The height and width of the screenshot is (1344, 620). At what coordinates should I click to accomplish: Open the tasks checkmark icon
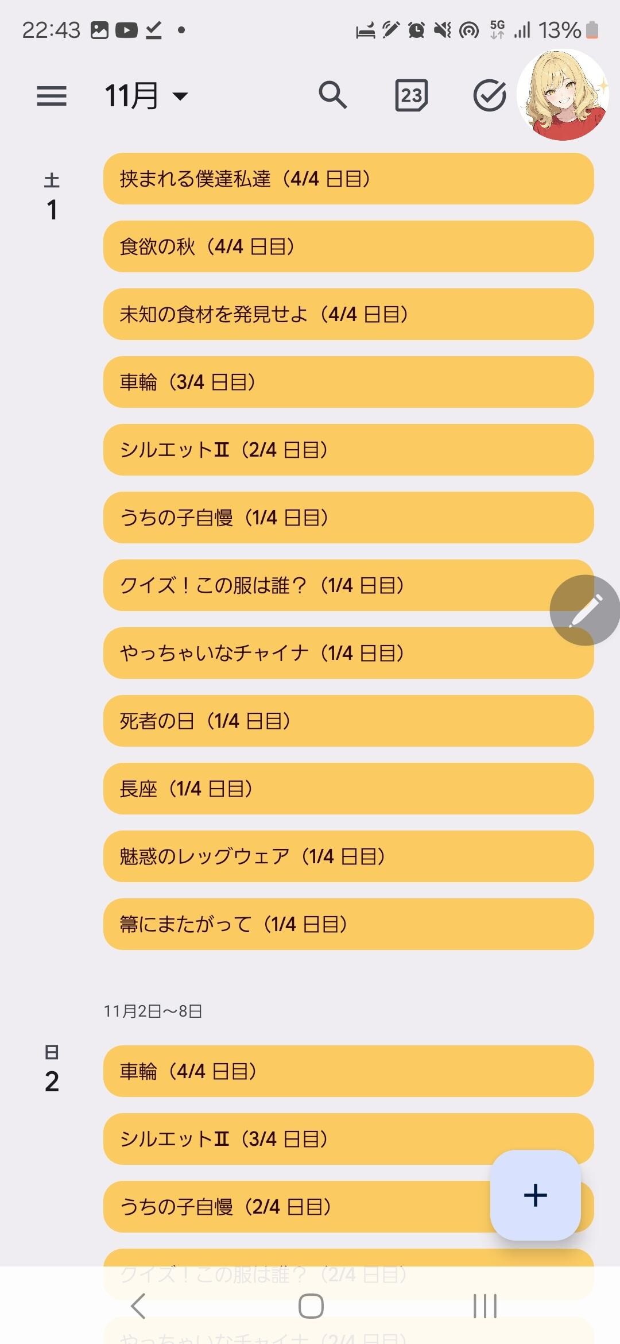489,95
